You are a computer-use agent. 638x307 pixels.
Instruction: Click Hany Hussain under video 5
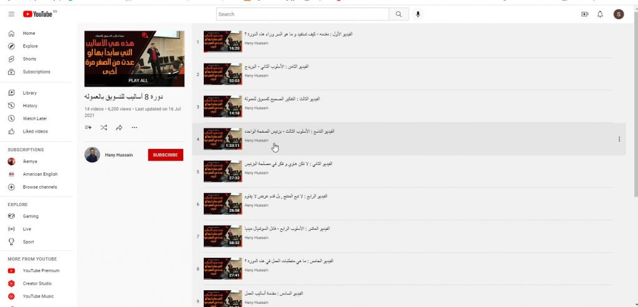pyautogui.click(x=256, y=173)
